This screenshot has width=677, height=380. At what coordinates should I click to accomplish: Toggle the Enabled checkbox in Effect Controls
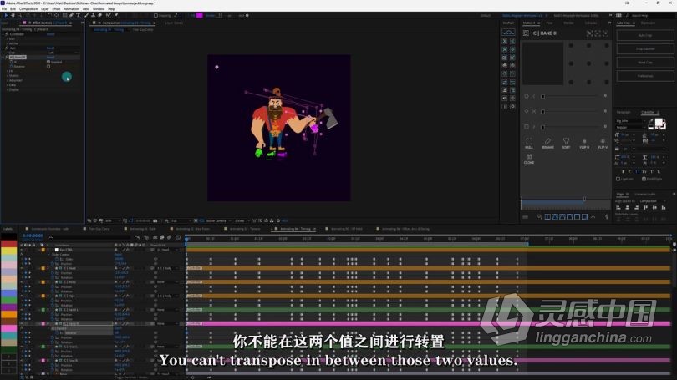(x=48, y=62)
